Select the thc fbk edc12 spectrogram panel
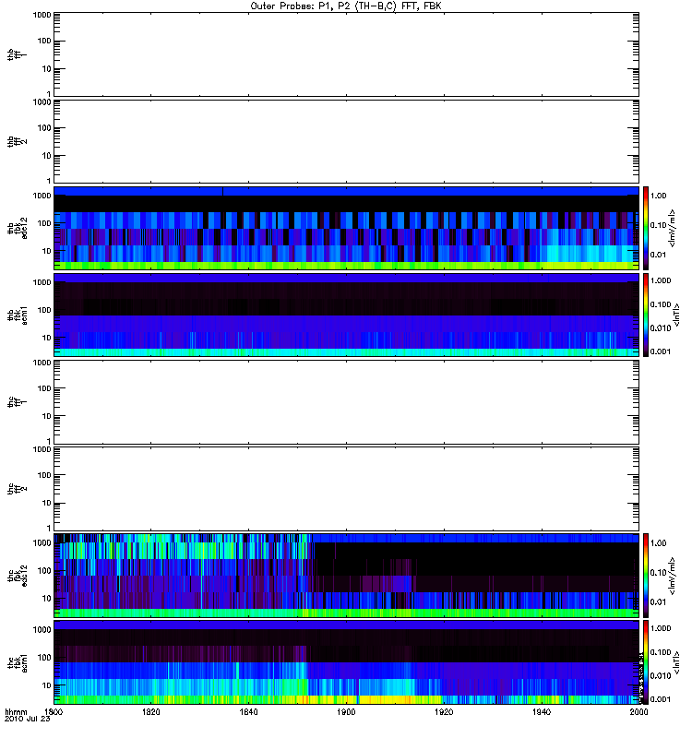Image resolution: width=692 pixels, height=738 pixels. click(346, 575)
